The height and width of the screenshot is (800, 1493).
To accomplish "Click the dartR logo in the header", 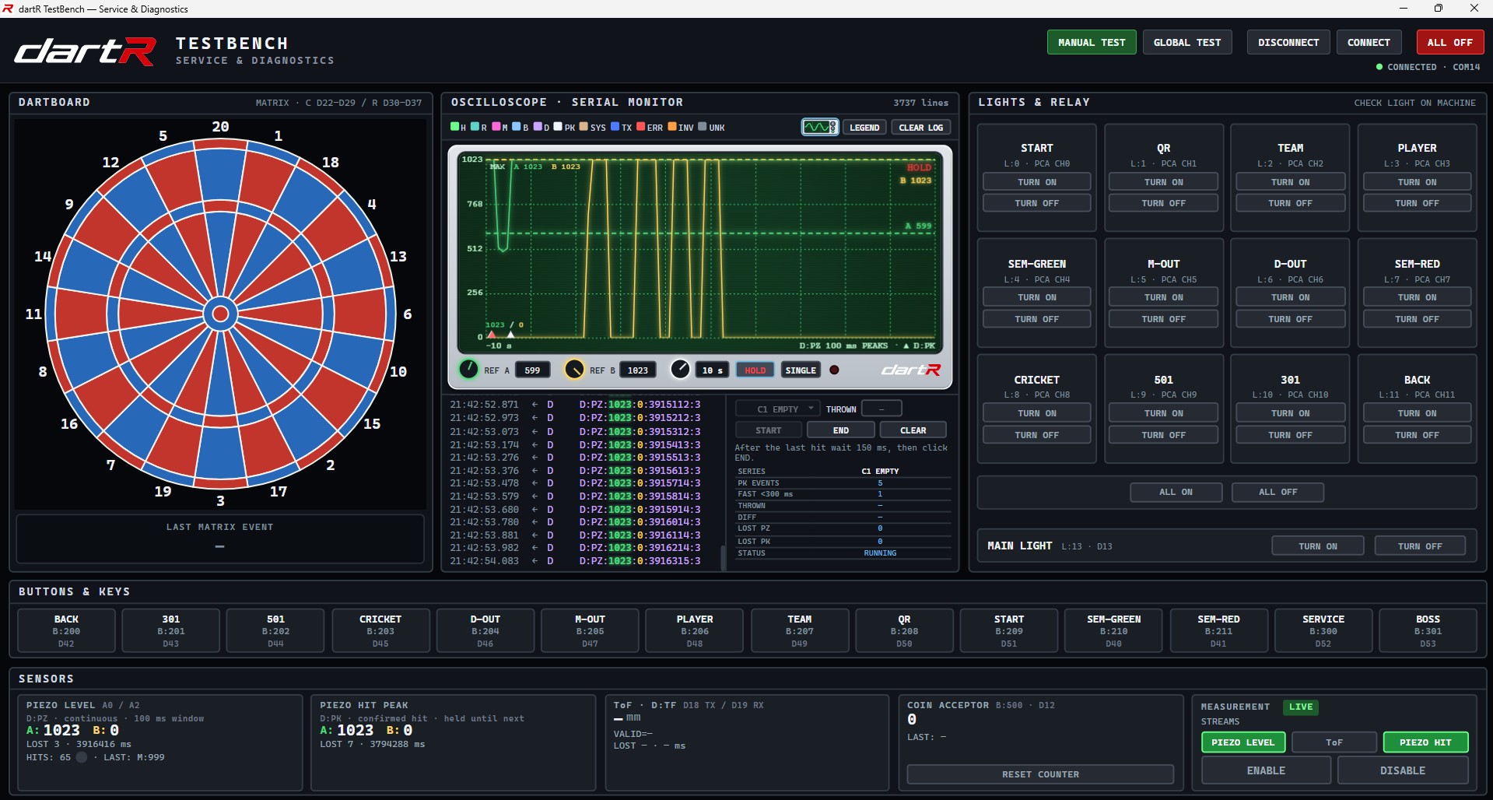I will pos(86,51).
